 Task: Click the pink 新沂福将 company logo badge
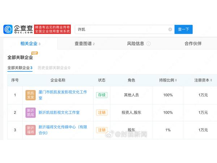(31, 130)
